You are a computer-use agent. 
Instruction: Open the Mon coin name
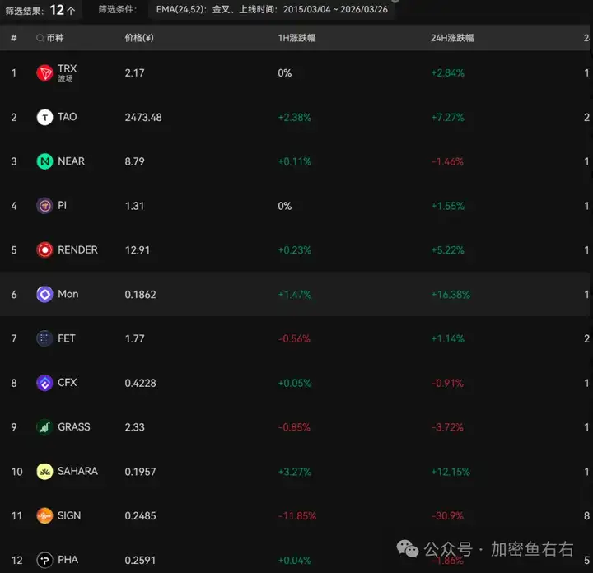click(x=68, y=294)
